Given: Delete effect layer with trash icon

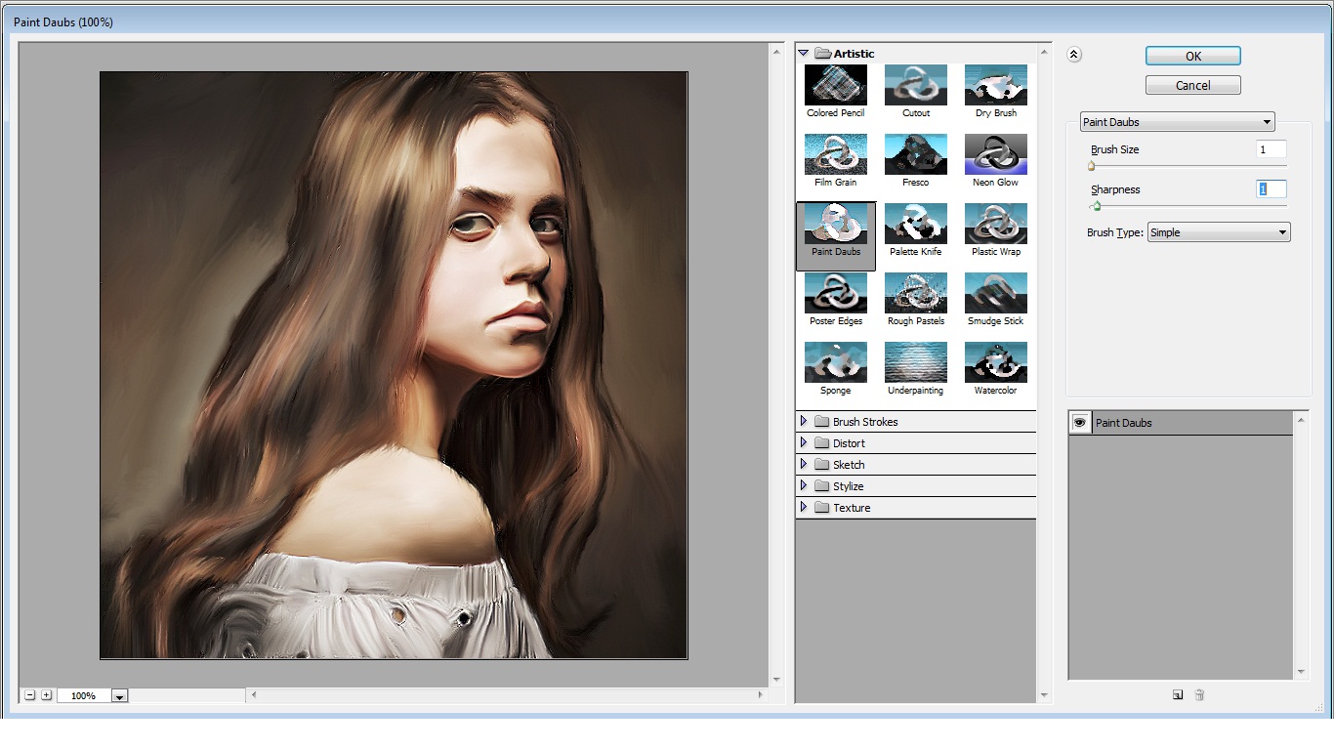Looking at the screenshot, I should pos(1200,695).
